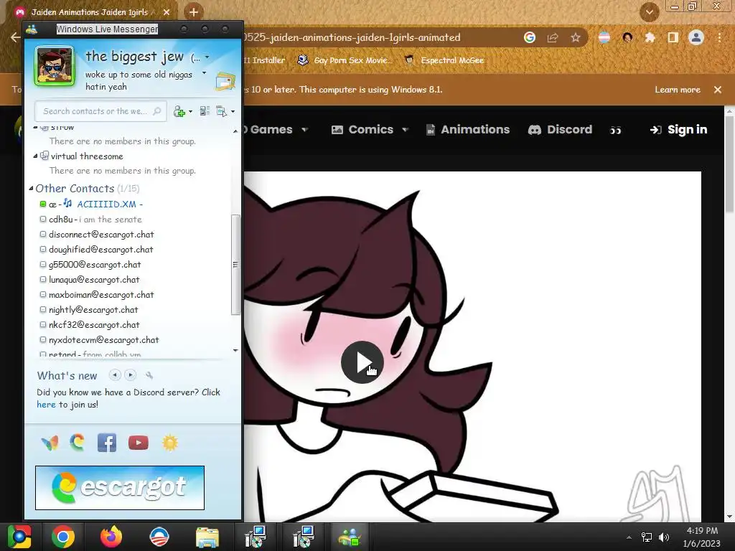Click contact list scroll up arrow

(235, 131)
